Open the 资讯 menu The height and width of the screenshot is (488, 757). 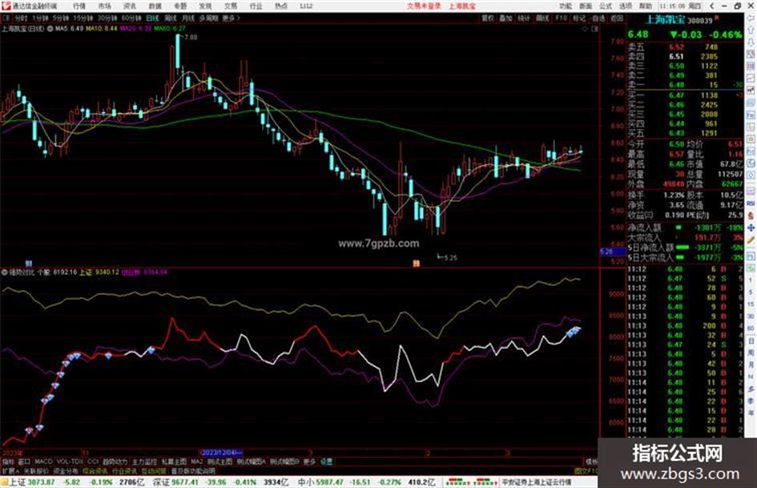coord(130,6)
